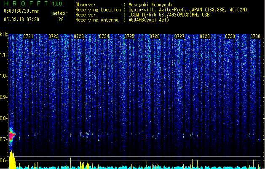Click the 0.9 frequency axis label
The width and height of the screenshot is (265, 169).
(x=4, y=97)
